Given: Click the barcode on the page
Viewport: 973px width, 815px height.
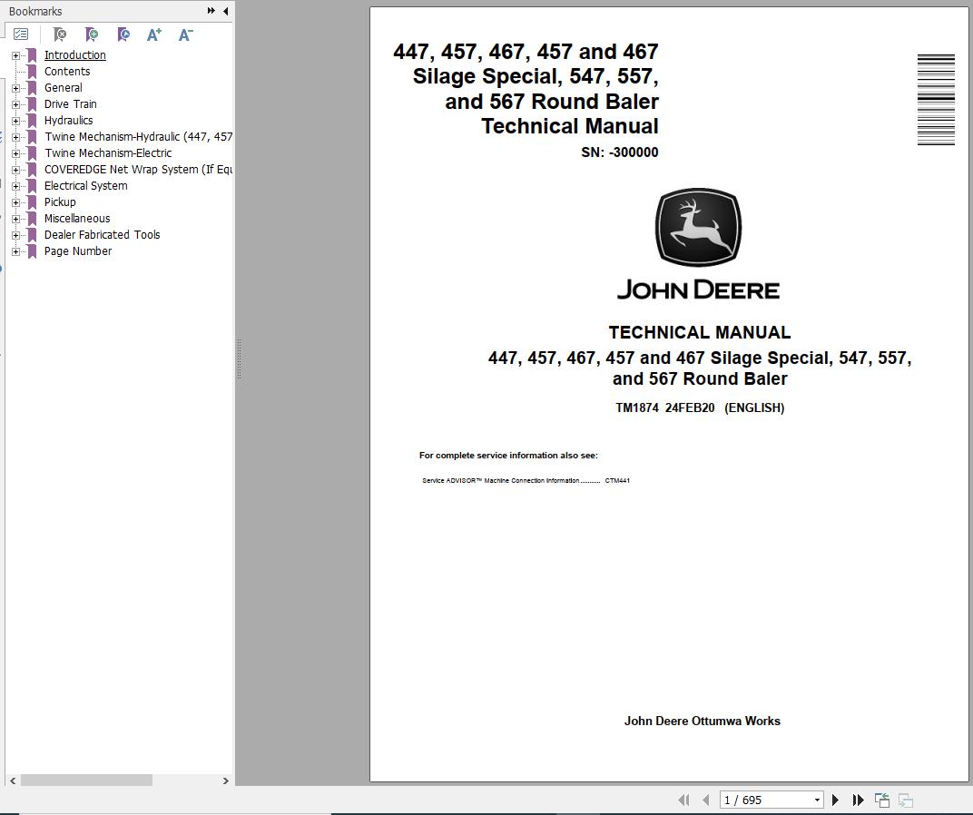Looking at the screenshot, I should coord(936,100).
